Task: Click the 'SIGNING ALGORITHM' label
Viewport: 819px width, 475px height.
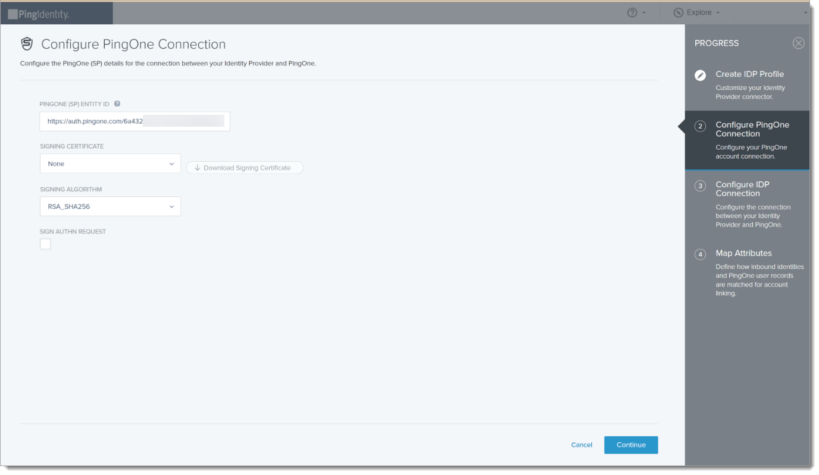Action: click(71, 189)
